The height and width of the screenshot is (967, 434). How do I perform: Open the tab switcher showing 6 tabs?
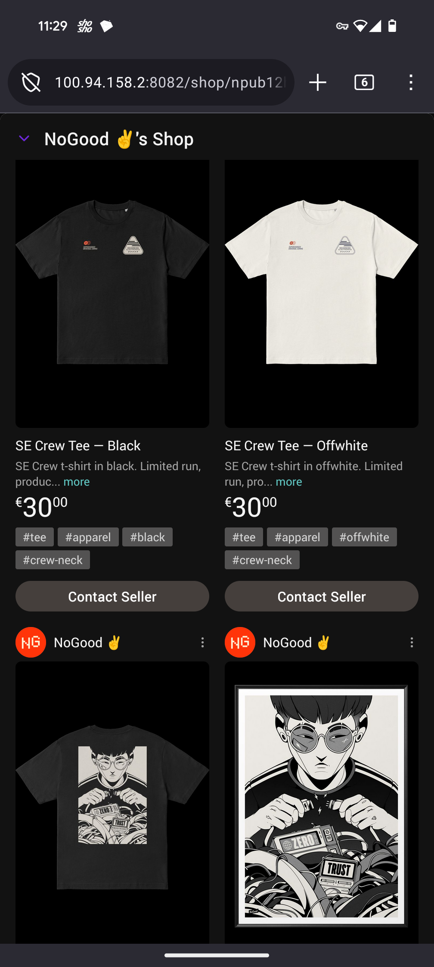pos(364,82)
